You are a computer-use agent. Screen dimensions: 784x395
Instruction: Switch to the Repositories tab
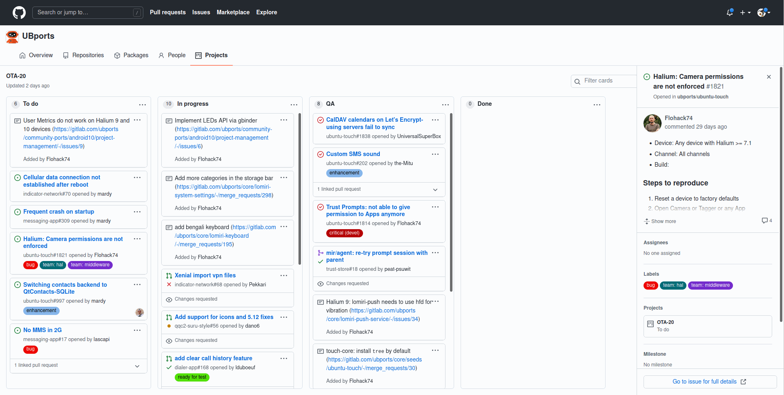point(83,55)
